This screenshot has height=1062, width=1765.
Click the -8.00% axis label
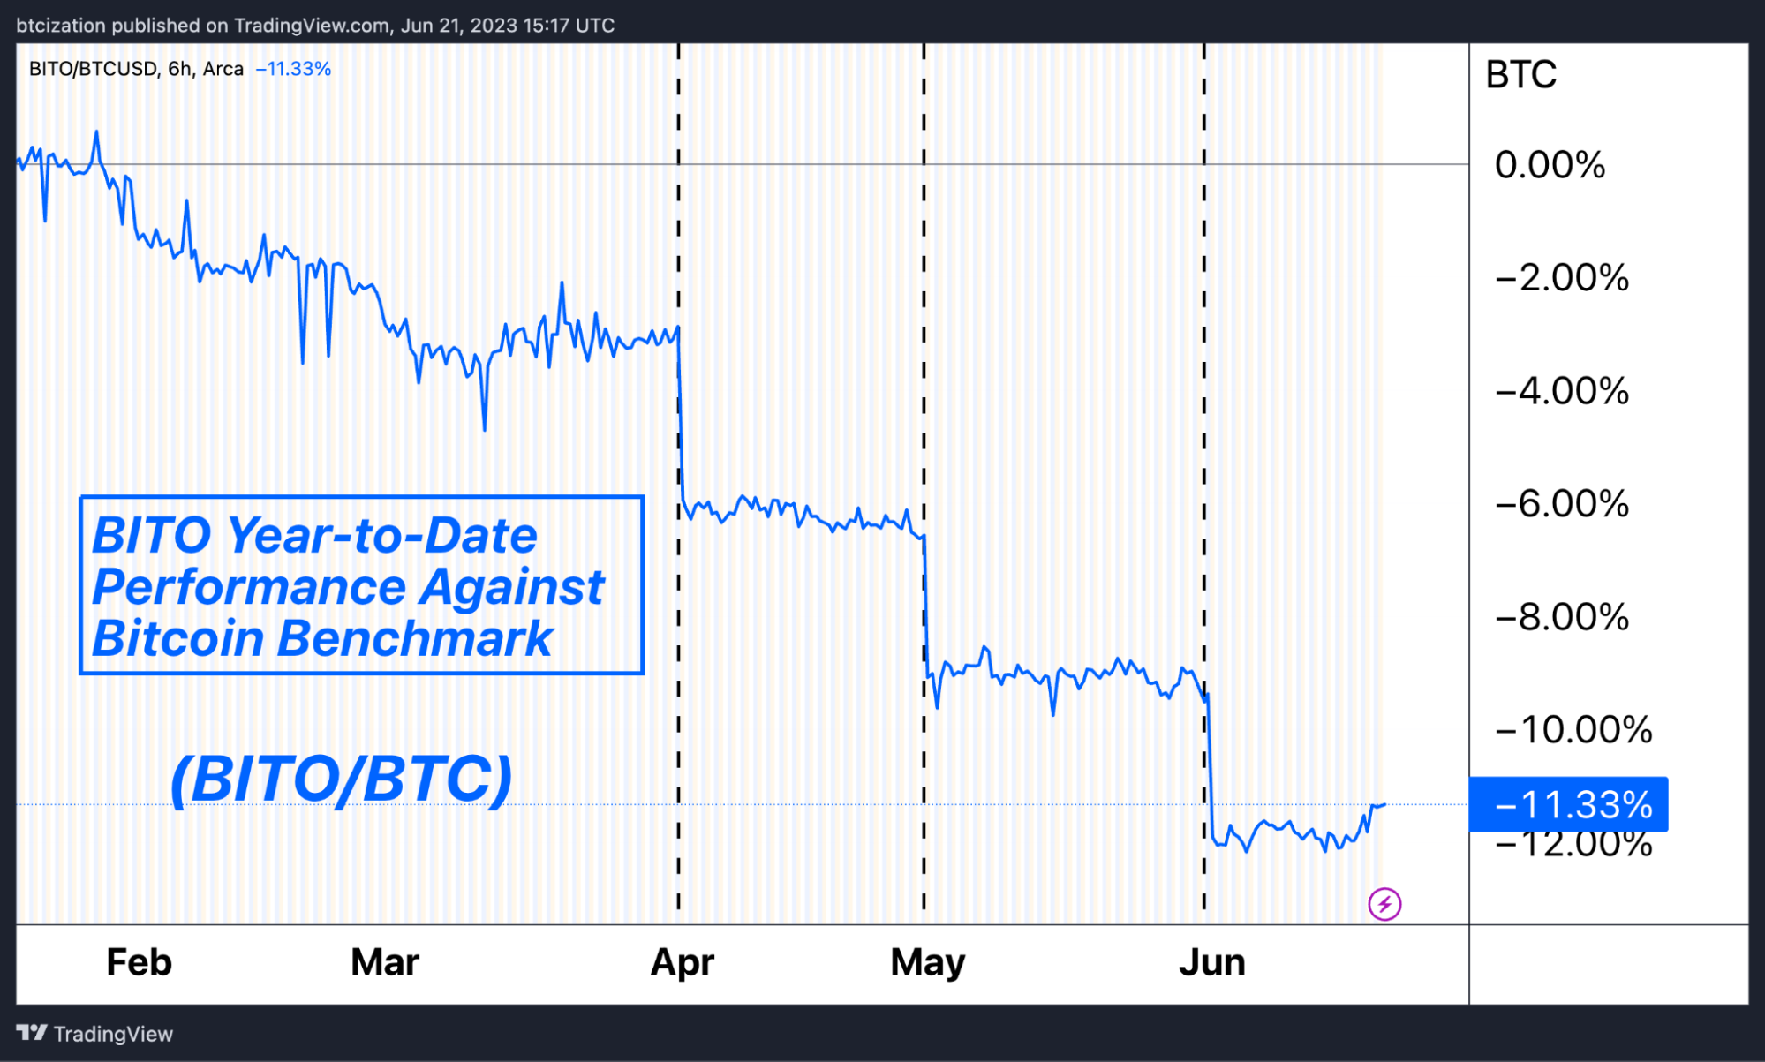1562,617
